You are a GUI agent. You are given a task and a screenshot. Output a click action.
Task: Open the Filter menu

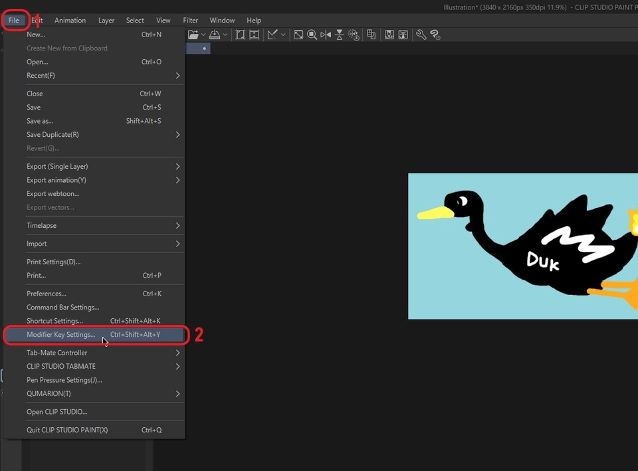coord(191,21)
